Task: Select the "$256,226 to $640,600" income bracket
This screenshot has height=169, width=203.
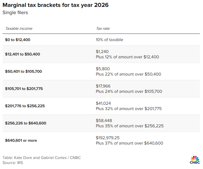Action: tap(26, 123)
